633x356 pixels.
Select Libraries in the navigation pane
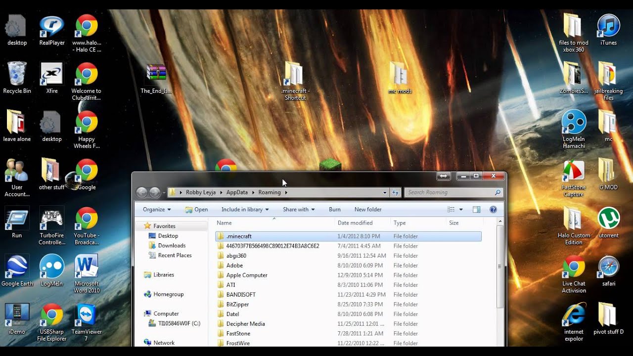click(163, 275)
